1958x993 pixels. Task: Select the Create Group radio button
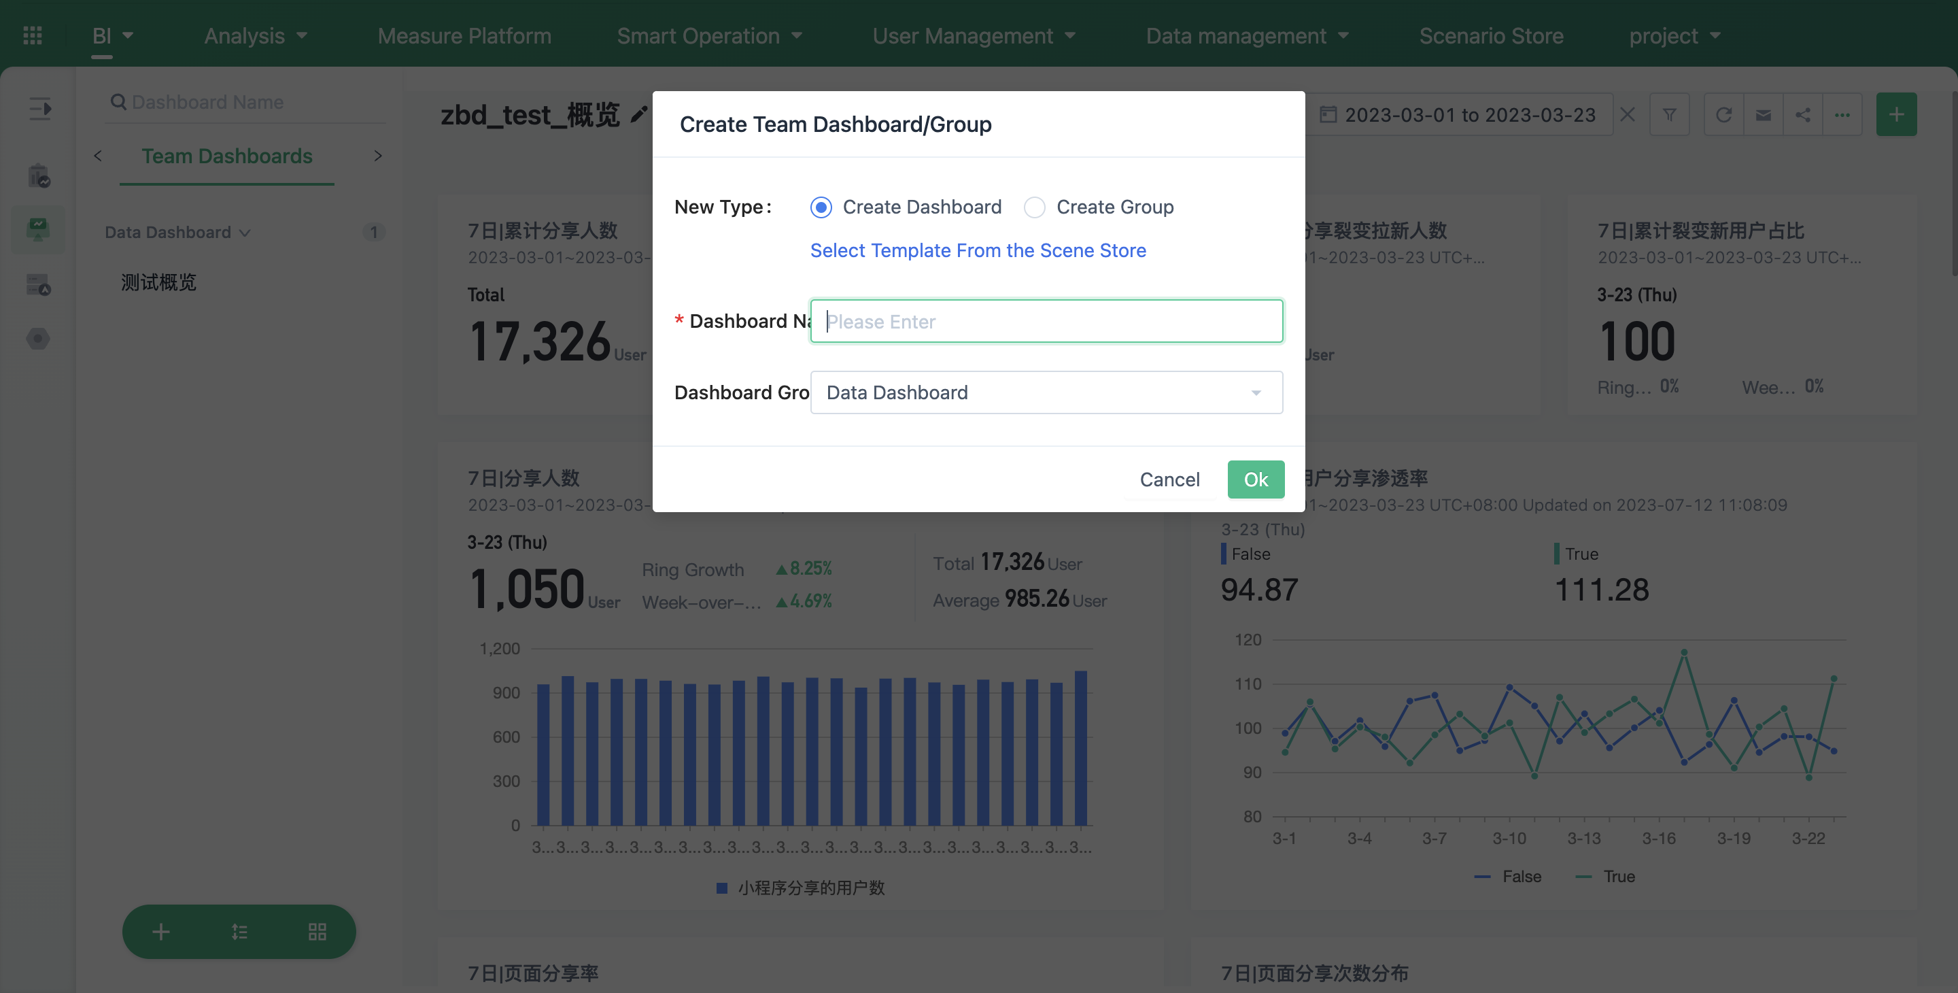point(1035,207)
